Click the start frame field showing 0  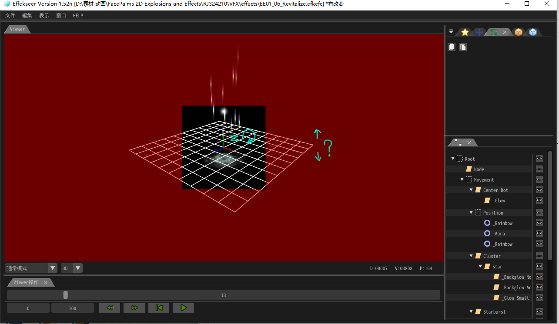(x=28, y=308)
